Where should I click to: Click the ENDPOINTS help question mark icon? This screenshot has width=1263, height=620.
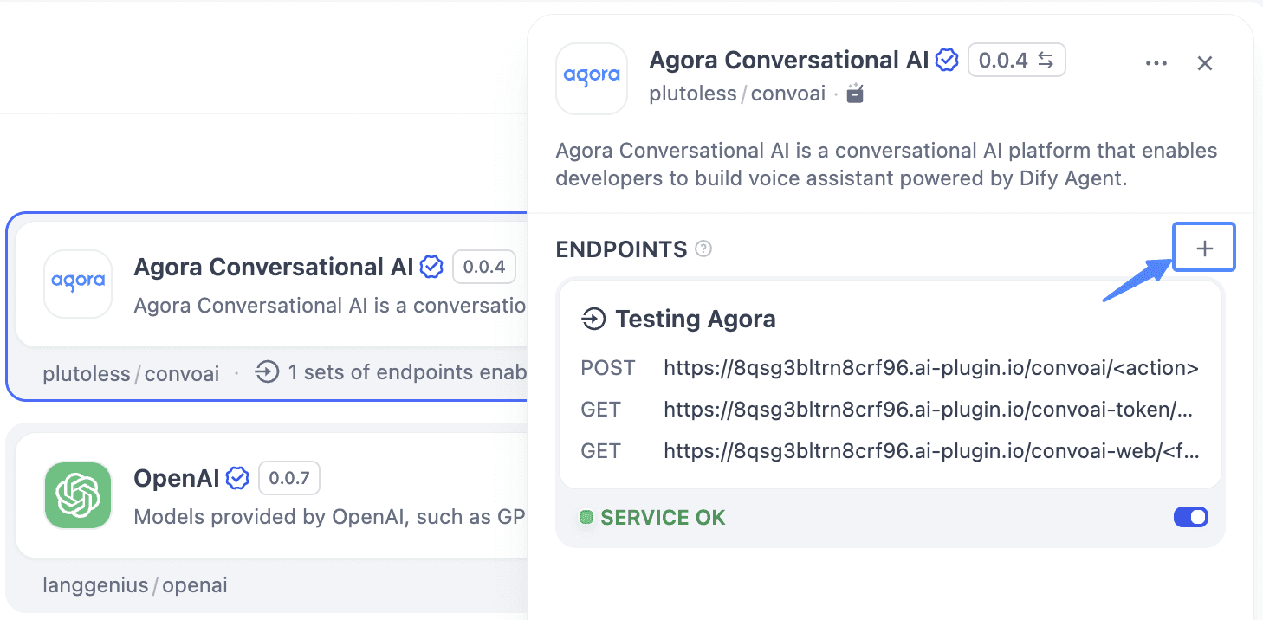[x=704, y=249]
